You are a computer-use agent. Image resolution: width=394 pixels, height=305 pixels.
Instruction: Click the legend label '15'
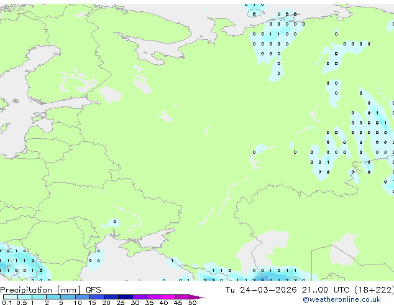pyautogui.click(x=92, y=303)
